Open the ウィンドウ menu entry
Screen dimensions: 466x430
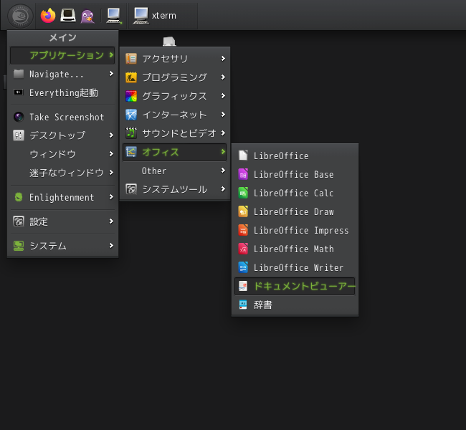(62, 154)
